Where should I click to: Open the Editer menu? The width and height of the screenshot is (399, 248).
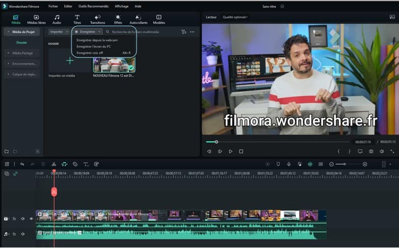point(68,6)
